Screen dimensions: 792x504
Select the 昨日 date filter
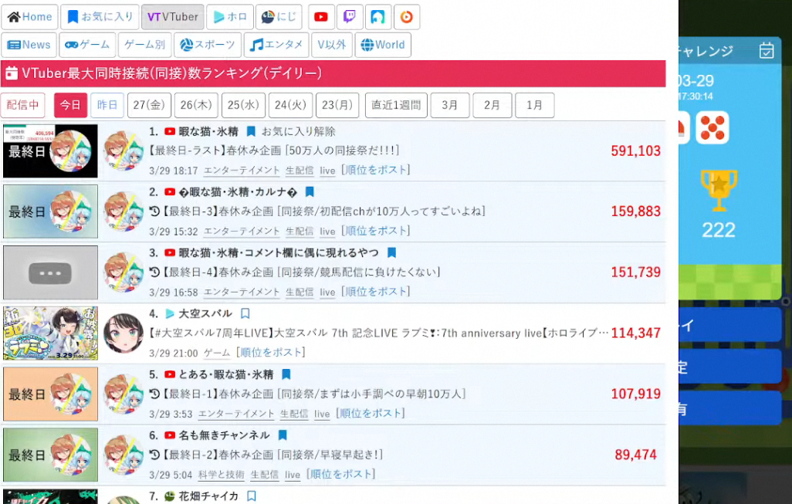107,105
